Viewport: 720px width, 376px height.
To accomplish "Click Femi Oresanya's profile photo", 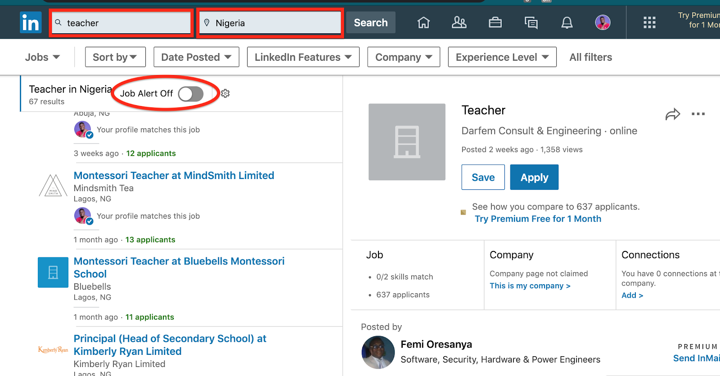I will tap(378, 352).
